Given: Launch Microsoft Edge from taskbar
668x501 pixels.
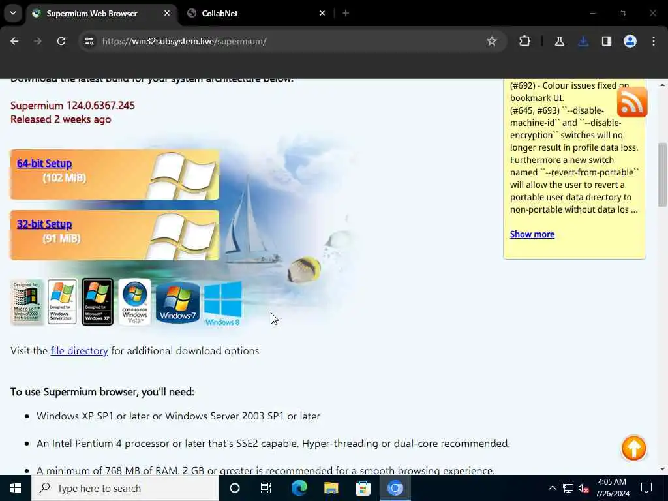Looking at the screenshot, I should click(x=299, y=488).
